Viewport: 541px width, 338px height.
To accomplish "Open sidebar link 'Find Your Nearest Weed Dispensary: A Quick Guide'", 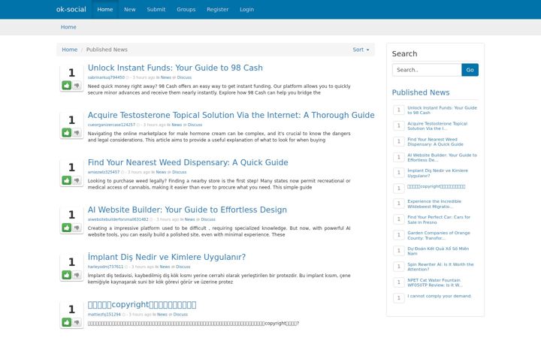I will tap(435, 142).
